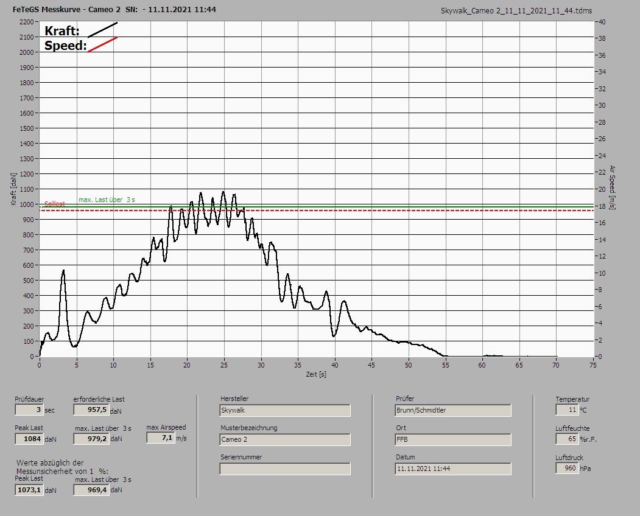The height and width of the screenshot is (516, 640).
Task: Click the 'Prüfer' label
Action: 405,399
